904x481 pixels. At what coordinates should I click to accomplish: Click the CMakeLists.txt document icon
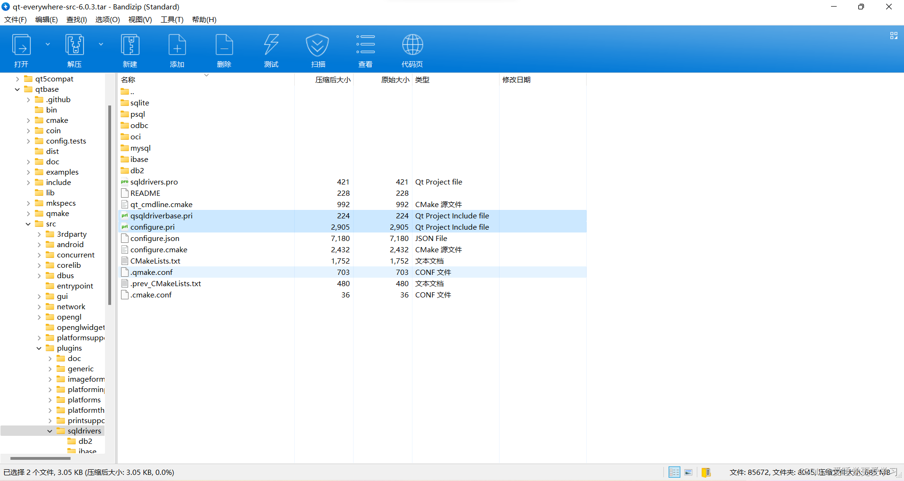pyautogui.click(x=125, y=261)
